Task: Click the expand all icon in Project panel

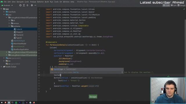Action: coord(24,5)
